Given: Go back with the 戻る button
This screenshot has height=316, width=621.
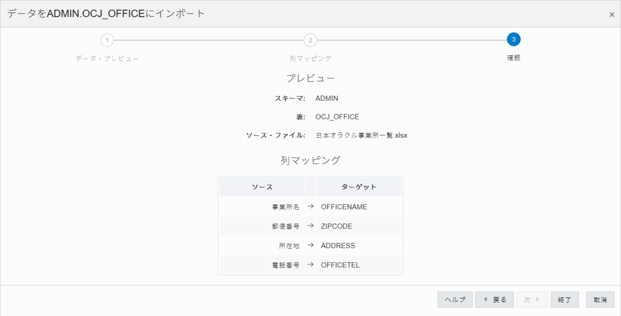Looking at the screenshot, I should pyautogui.click(x=494, y=299).
